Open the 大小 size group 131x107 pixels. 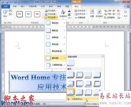click(126, 14)
